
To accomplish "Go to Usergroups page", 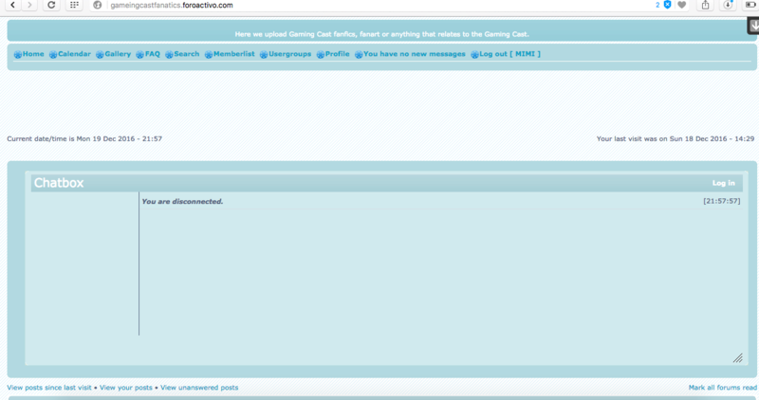I will pos(289,54).
